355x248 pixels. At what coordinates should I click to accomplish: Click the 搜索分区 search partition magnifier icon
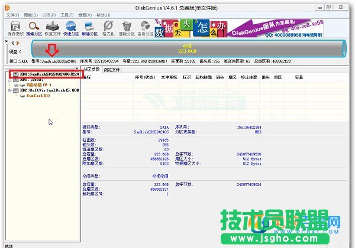click(33, 27)
